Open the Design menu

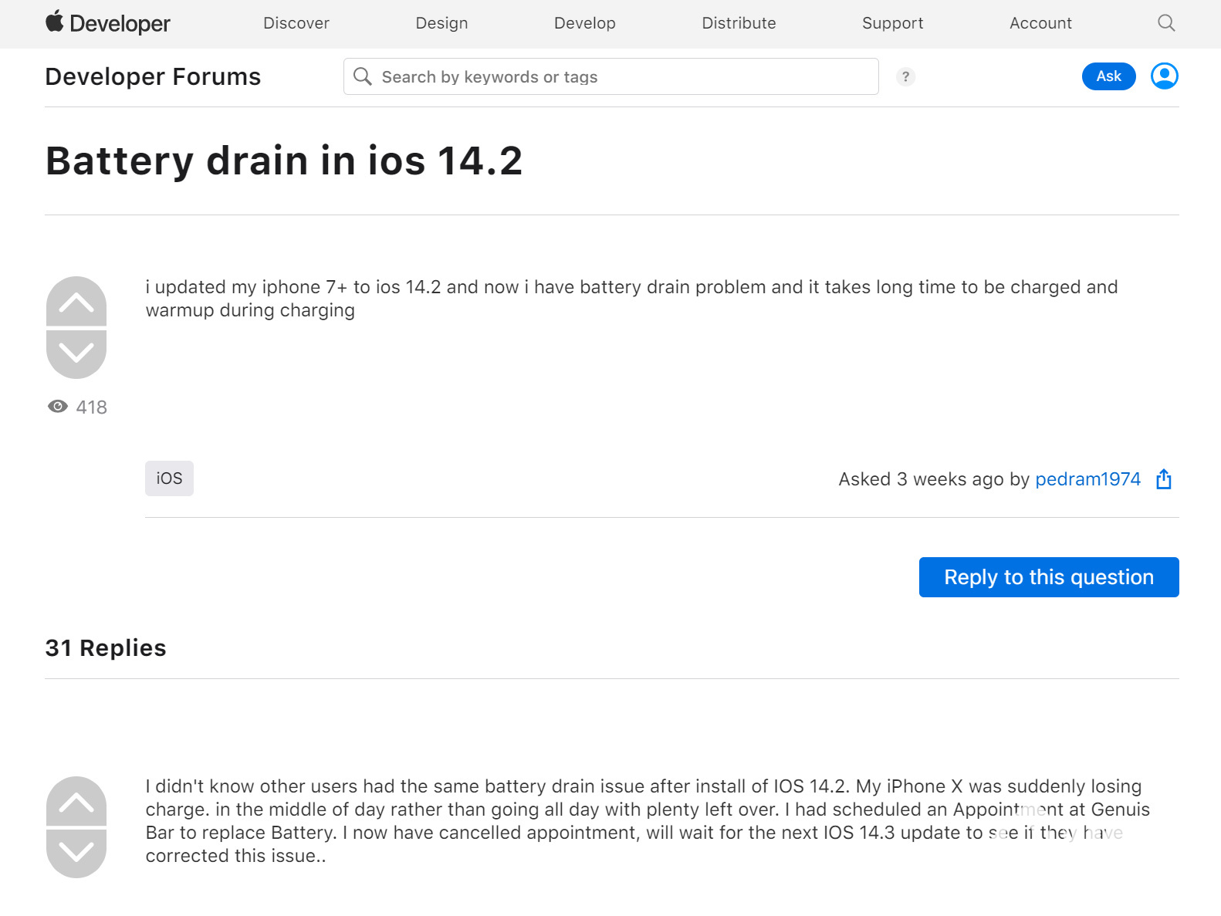pos(441,23)
